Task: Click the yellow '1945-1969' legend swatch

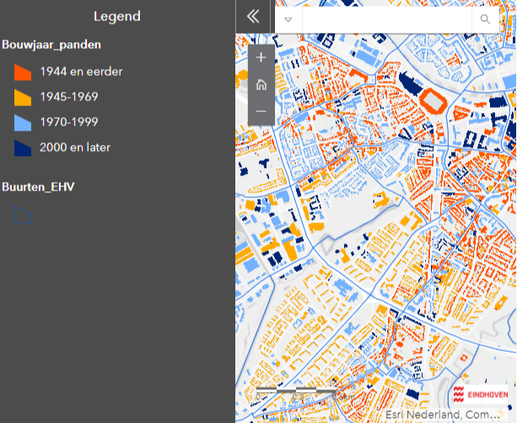Action: (x=24, y=97)
